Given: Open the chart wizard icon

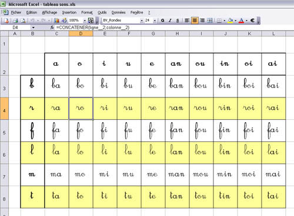Looking at the screenshot, I should pyautogui.click(x=56, y=21).
